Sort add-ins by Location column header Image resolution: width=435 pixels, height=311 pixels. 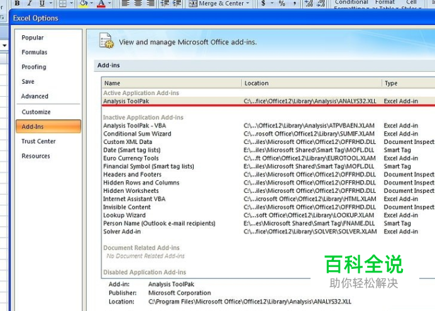pos(312,83)
